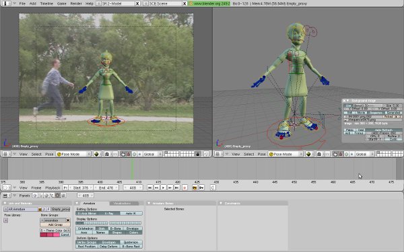
Task: Toggle Rest Position button
Action: tap(87, 247)
